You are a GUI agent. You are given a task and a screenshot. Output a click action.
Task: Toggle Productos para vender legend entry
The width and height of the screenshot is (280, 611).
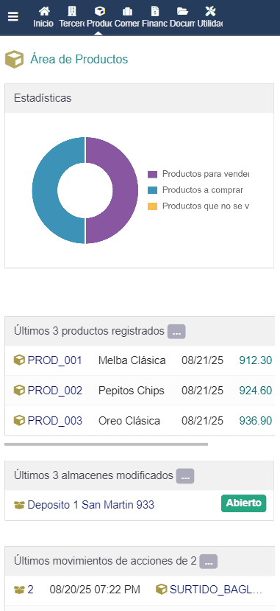point(198,174)
